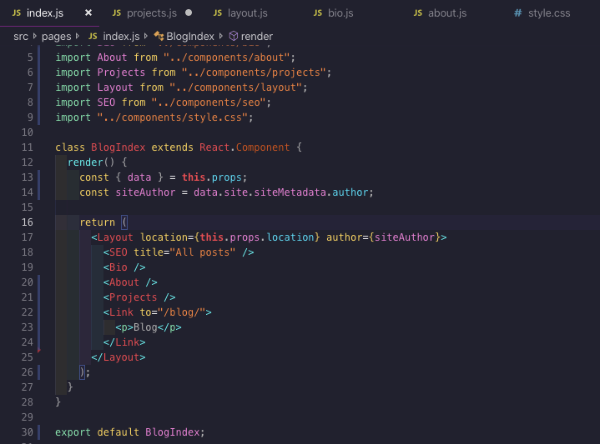Expand breadcrumb arrow after index.js breadcrumb

[x=146, y=36]
